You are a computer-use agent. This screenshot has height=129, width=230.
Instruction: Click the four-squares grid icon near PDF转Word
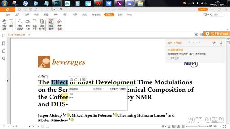196,34
